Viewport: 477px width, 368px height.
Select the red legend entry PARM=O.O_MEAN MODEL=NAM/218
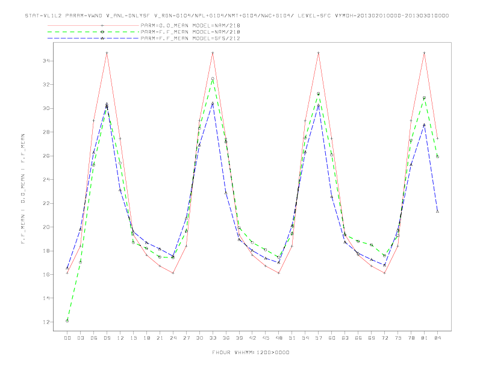point(190,25)
